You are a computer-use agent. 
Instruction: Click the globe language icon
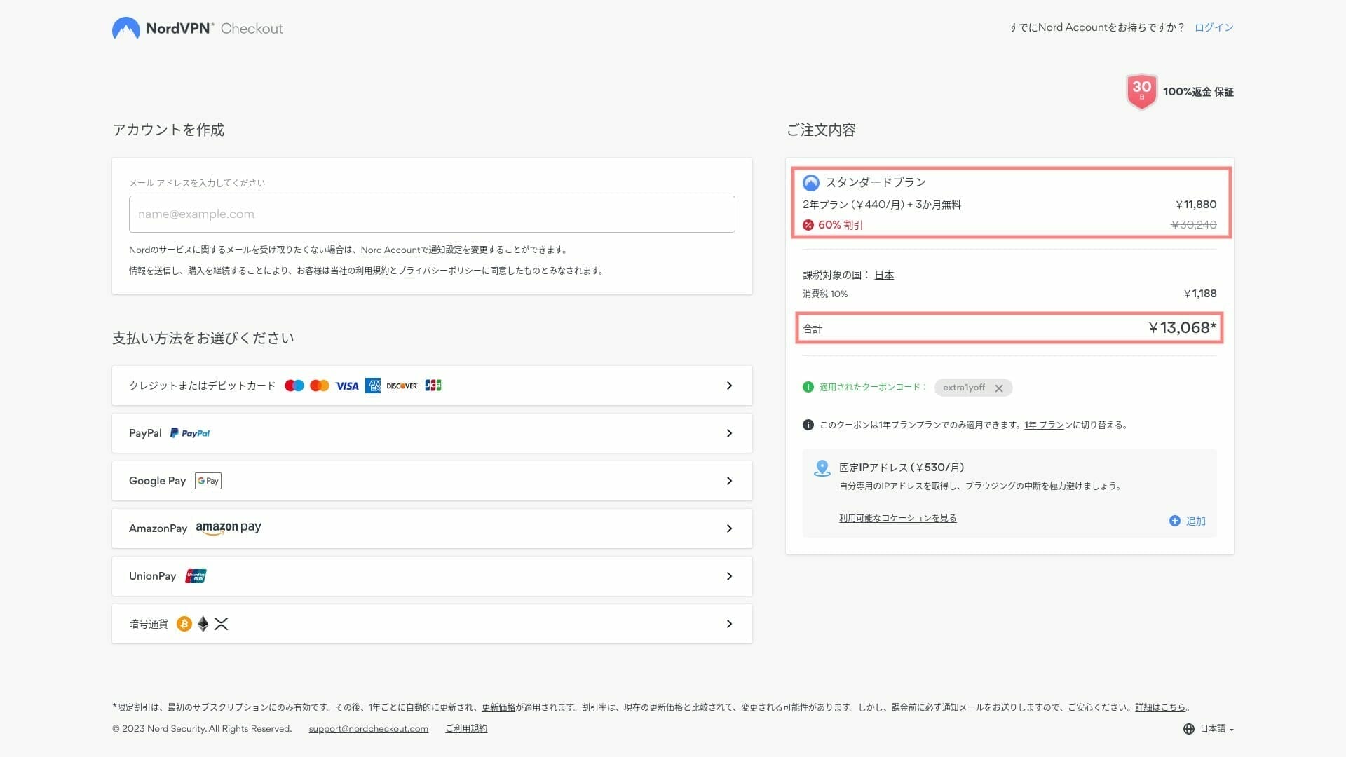1189,729
